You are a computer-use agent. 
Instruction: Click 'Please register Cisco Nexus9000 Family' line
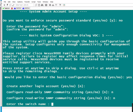click(x=64, y=53)
